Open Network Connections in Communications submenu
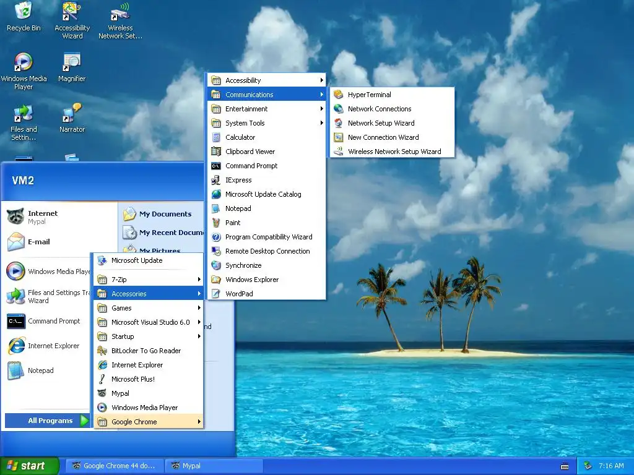Image resolution: width=634 pixels, height=475 pixels. tap(392, 109)
